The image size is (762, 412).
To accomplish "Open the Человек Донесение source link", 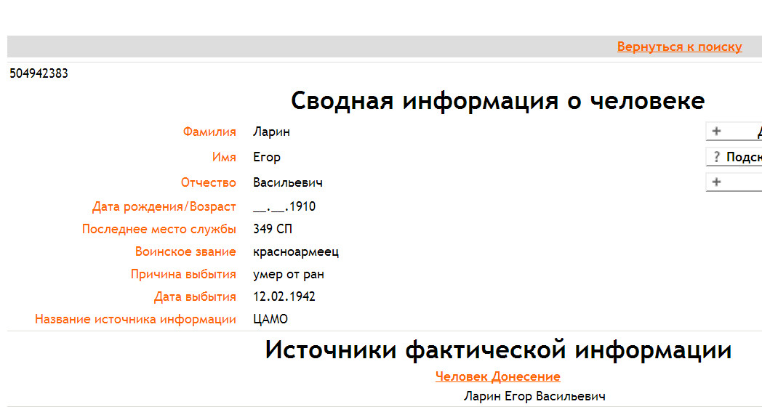I will pyautogui.click(x=497, y=376).
